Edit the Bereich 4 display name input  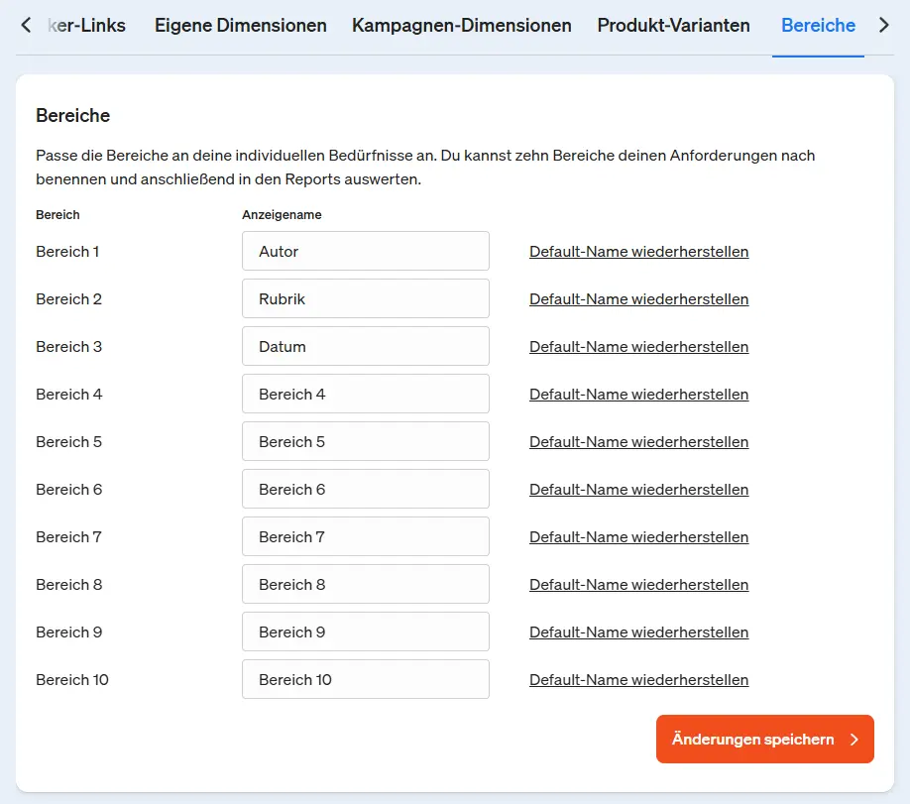365,395
